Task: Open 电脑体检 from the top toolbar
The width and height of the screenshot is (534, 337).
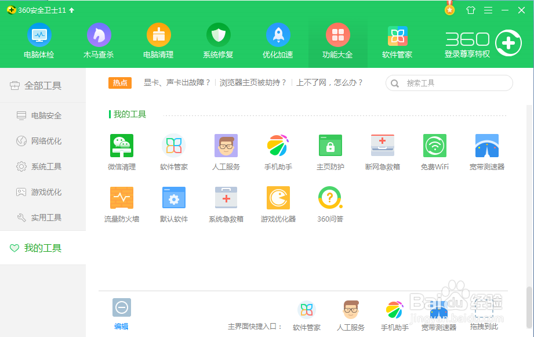Action: [x=39, y=41]
